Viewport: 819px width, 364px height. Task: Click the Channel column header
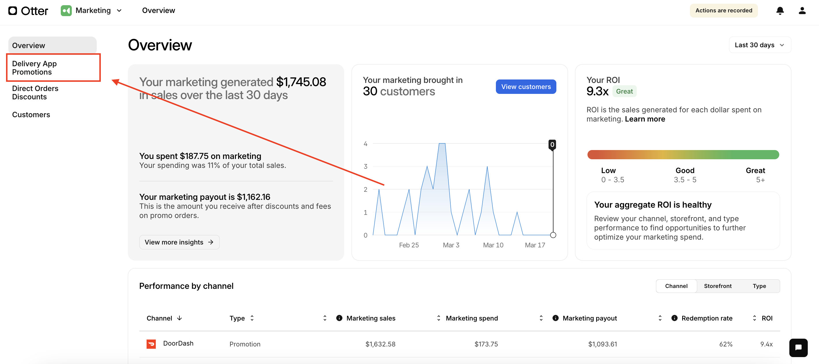[x=159, y=318]
